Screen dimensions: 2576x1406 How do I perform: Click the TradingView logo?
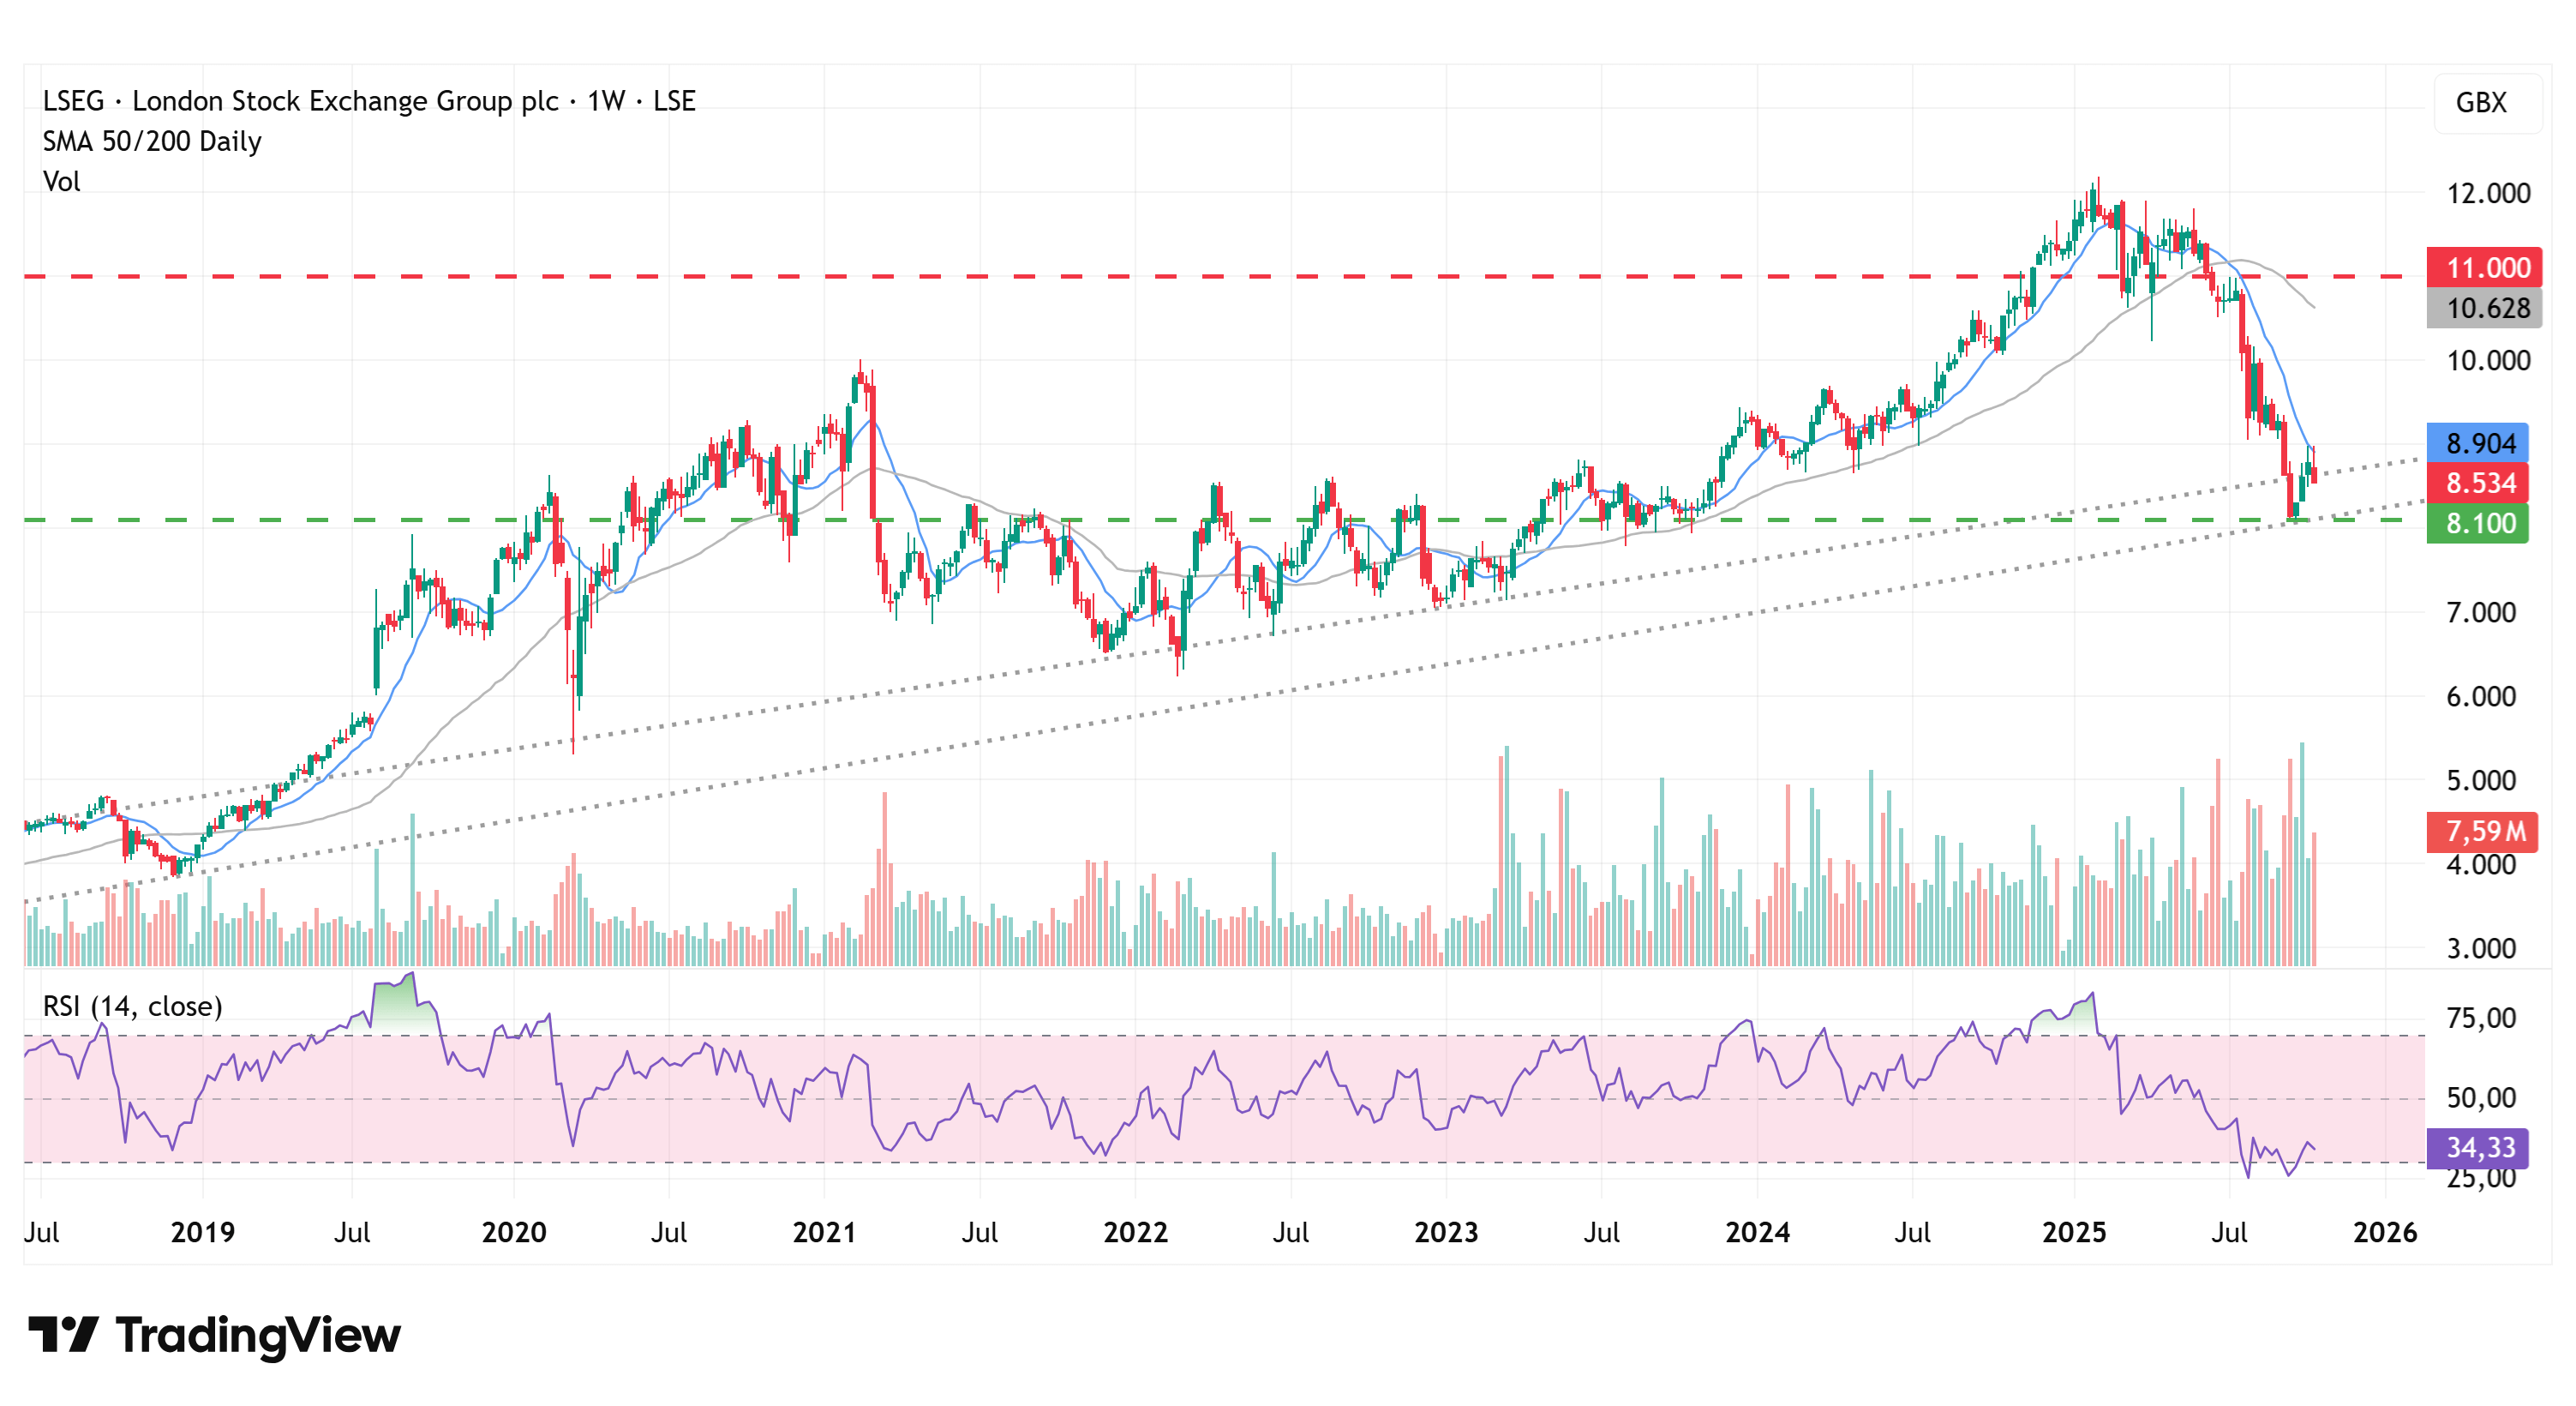210,1334
